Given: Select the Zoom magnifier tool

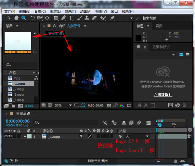Looking at the screenshot, I should coord(24,18).
